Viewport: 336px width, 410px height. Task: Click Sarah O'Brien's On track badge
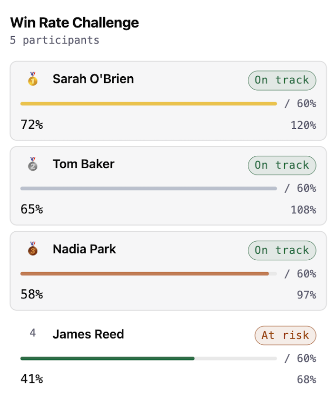point(282,80)
